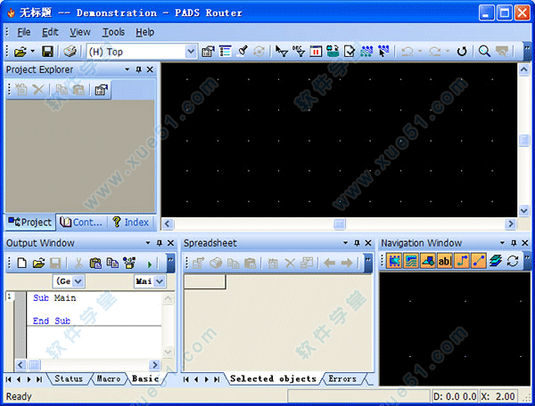Image resolution: width=535 pixels, height=406 pixels.
Task: Click the Print icon in main toolbar
Action: pos(70,52)
